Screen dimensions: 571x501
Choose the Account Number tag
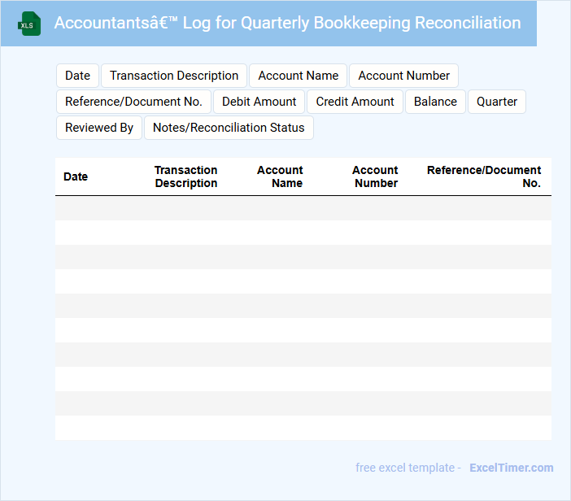(403, 76)
